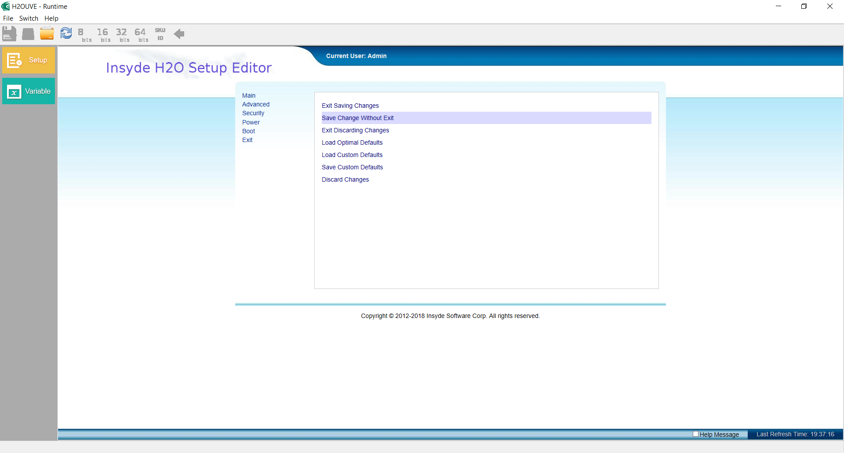Restore down the H2OUVE window
Image resolution: width=844 pixels, height=453 pixels.
(804, 6)
